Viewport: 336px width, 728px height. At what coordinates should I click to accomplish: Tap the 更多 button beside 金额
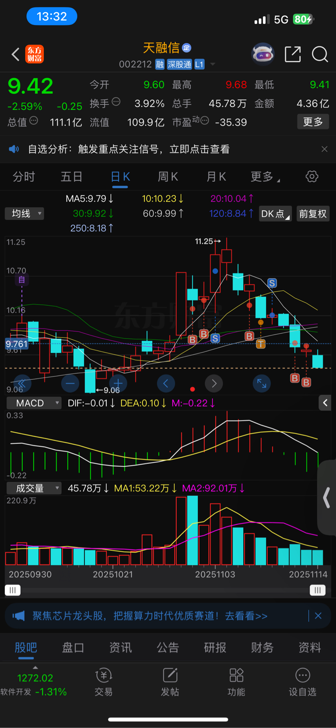coord(313,122)
